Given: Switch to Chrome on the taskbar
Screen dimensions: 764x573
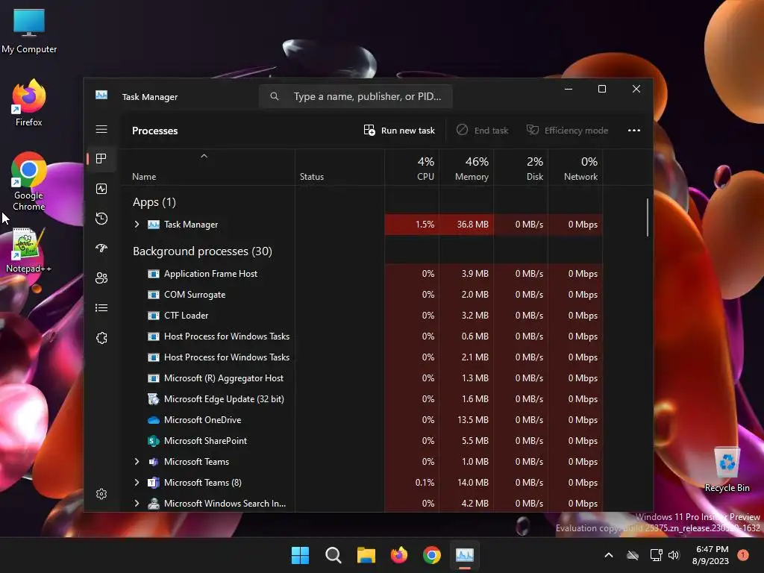Looking at the screenshot, I should (432, 555).
